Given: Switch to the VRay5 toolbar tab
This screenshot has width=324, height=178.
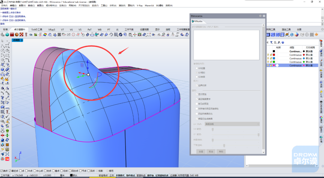Looking at the screenshot, I should pyautogui.click(x=52, y=29).
